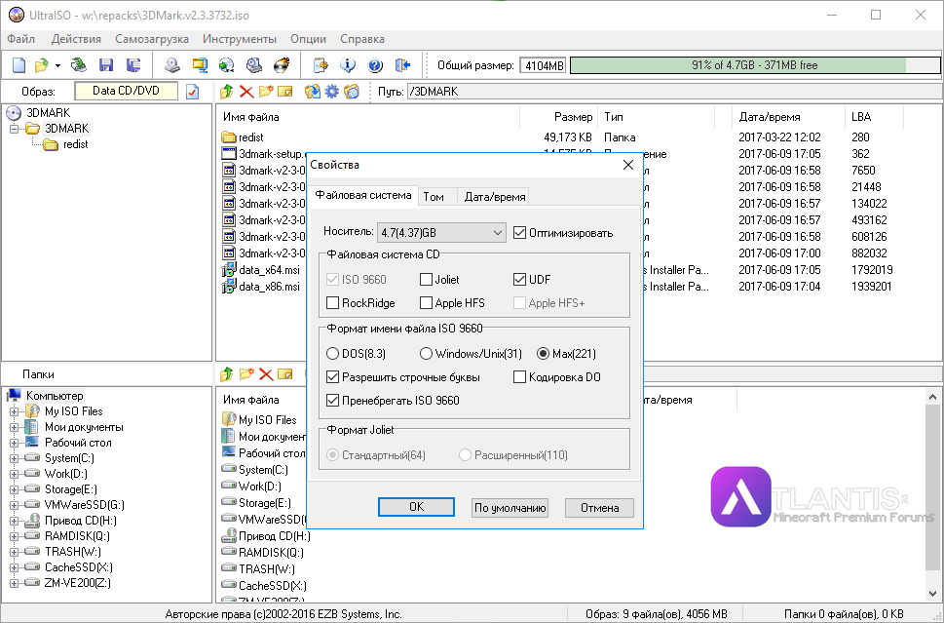Expand the RAMDISK(Q:) drive node

coord(14,537)
